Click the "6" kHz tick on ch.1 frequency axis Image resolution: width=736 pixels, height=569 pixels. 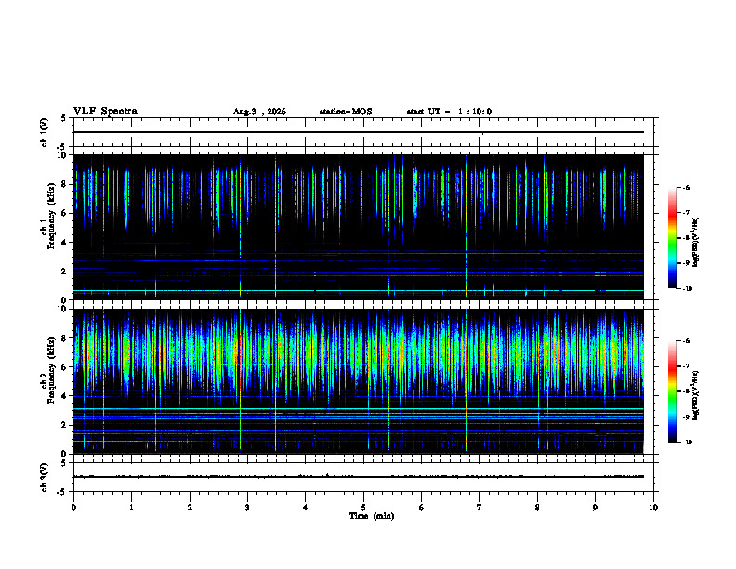tap(65, 213)
